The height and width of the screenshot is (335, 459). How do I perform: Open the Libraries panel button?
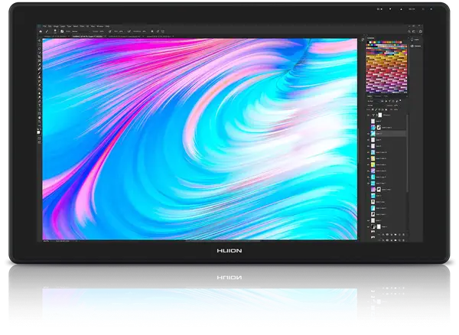pyautogui.click(x=415, y=46)
